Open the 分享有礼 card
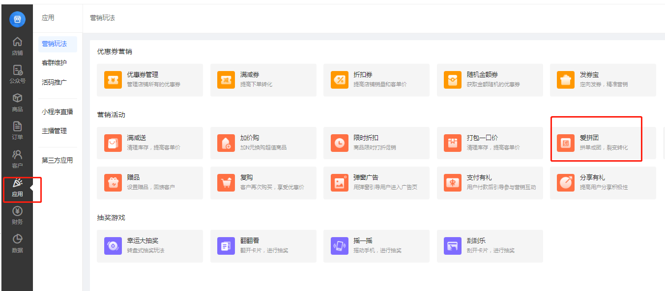This screenshot has height=291, width=665. [x=603, y=183]
